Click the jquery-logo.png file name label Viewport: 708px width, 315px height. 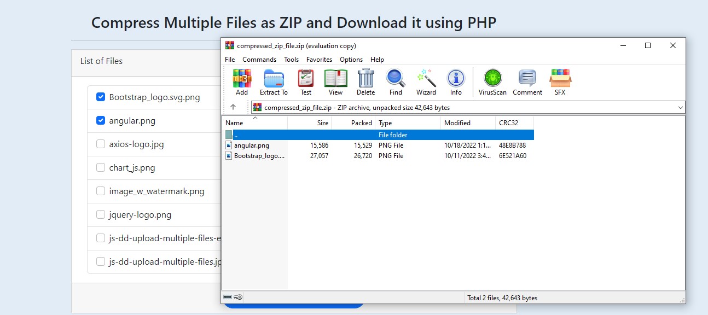(140, 215)
